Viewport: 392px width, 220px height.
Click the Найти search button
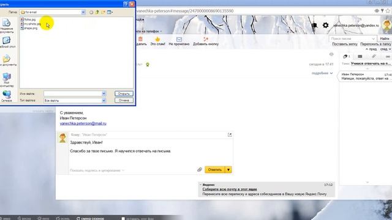point(385,38)
